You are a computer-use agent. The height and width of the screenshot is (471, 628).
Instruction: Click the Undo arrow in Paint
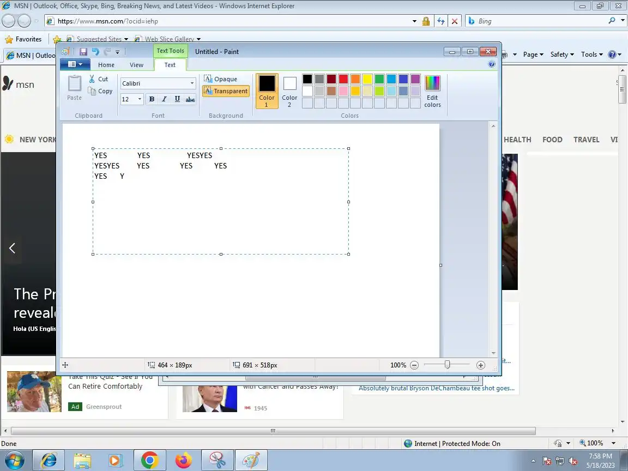coord(95,52)
